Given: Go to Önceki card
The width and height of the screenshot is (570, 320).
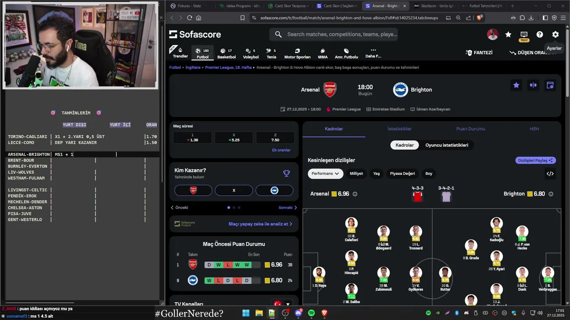Looking at the screenshot, I should 179,208.
